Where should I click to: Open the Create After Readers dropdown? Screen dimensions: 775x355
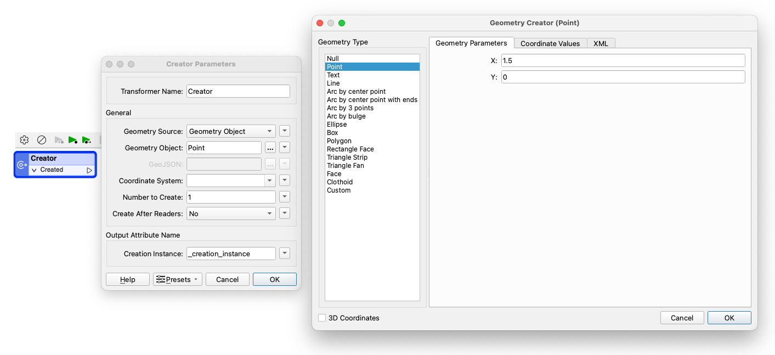231,213
